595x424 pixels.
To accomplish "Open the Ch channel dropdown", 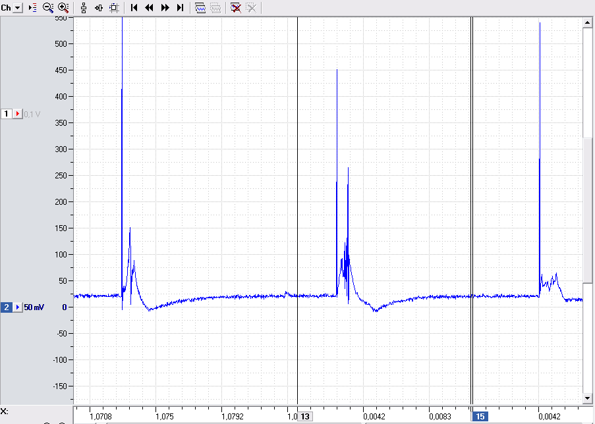I will coord(18,8).
